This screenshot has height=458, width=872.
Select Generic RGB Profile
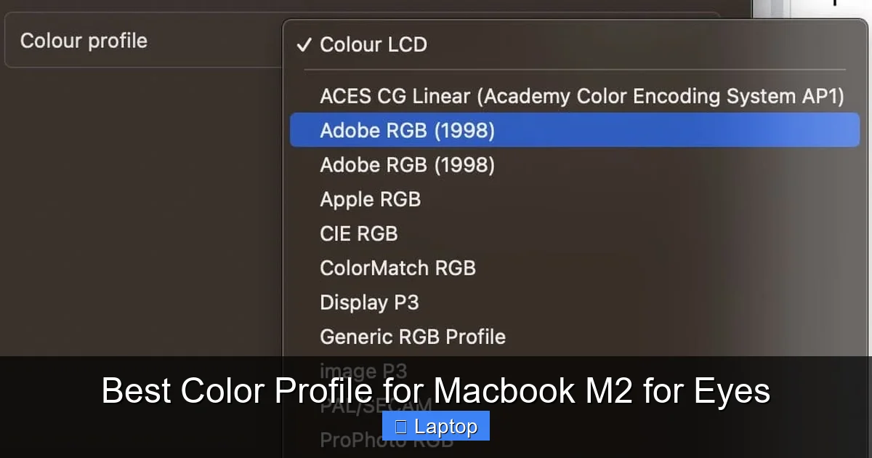tap(412, 336)
